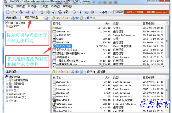Click gear icon in local directory toolbar
The width and height of the screenshot is (172, 113).
pos(77,72)
